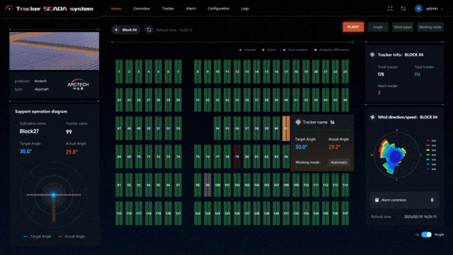The image size is (453, 255).
Task: Click the Refresh time 2025/02/18 value
Action: tap(420, 217)
